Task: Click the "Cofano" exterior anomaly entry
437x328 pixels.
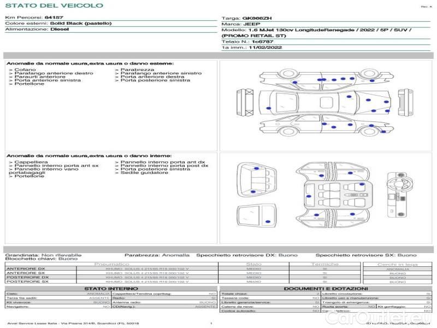Action: point(22,70)
